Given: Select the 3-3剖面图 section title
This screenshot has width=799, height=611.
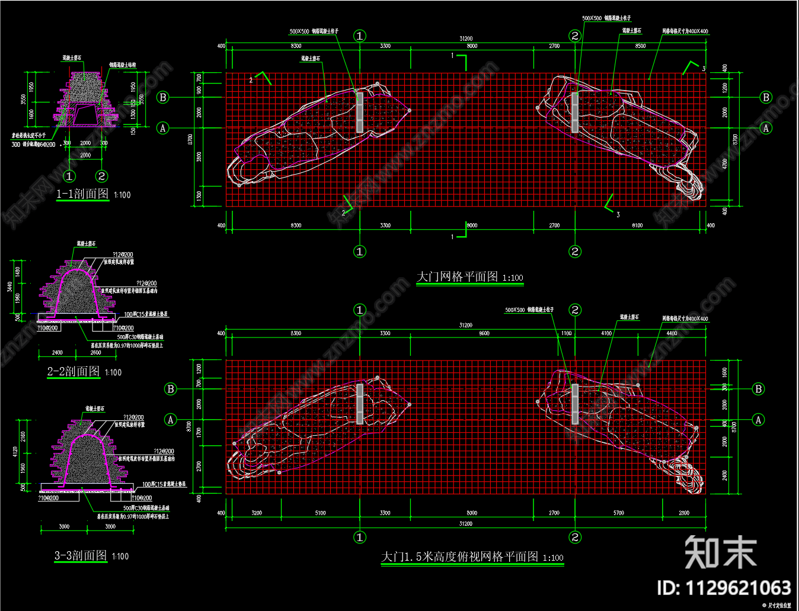Looking at the screenshot, I should [81, 555].
